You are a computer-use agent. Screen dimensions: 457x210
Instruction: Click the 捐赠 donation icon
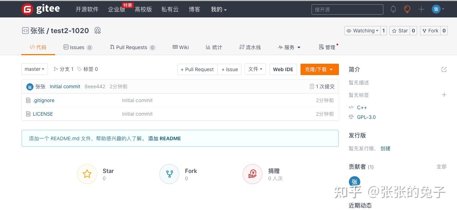coord(253,174)
